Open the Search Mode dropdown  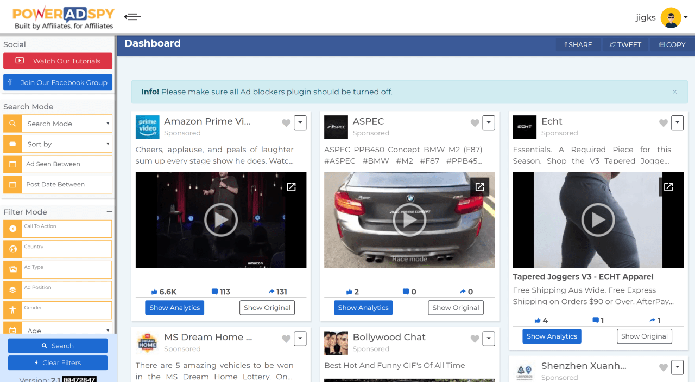coord(67,124)
